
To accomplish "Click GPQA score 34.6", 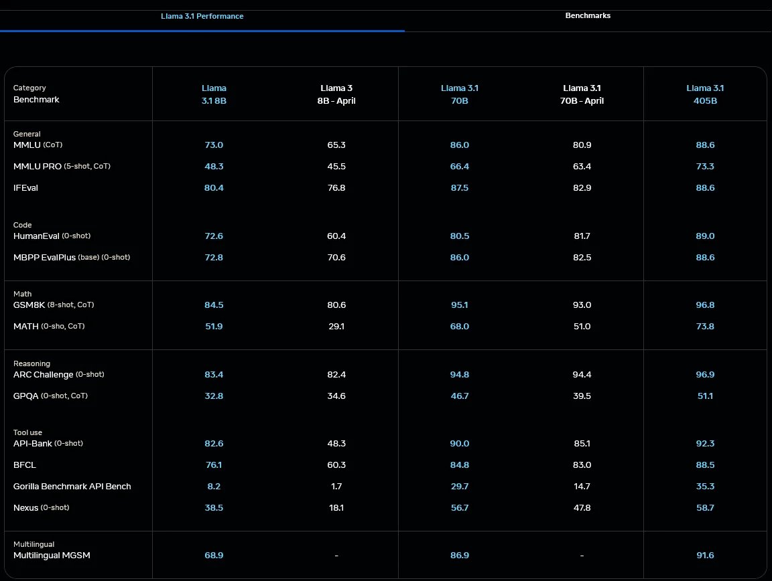I will (x=336, y=396).
